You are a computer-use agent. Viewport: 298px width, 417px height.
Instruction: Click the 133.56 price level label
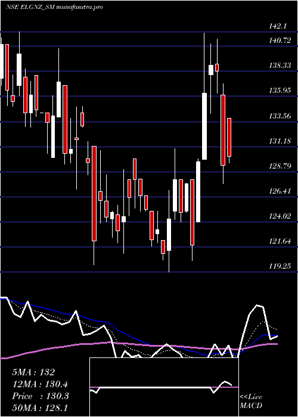tap(280, 116)
